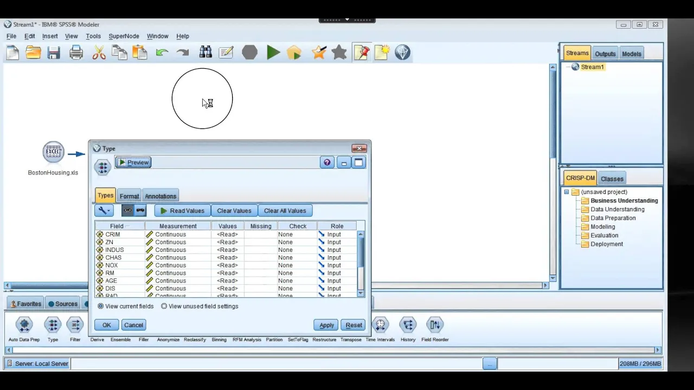Copy using the toolbar copy icon
Image resolution: width=694 pixels, height=390 pixels.
tap(119, 53)
